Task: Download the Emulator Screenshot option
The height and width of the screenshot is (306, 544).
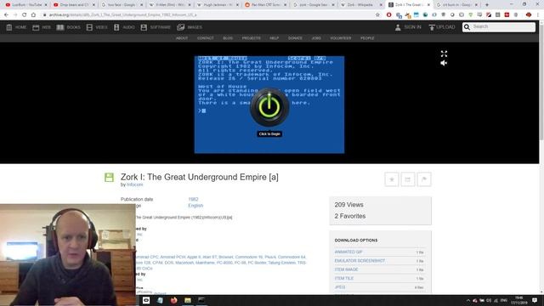Action: tap(360, 261)
